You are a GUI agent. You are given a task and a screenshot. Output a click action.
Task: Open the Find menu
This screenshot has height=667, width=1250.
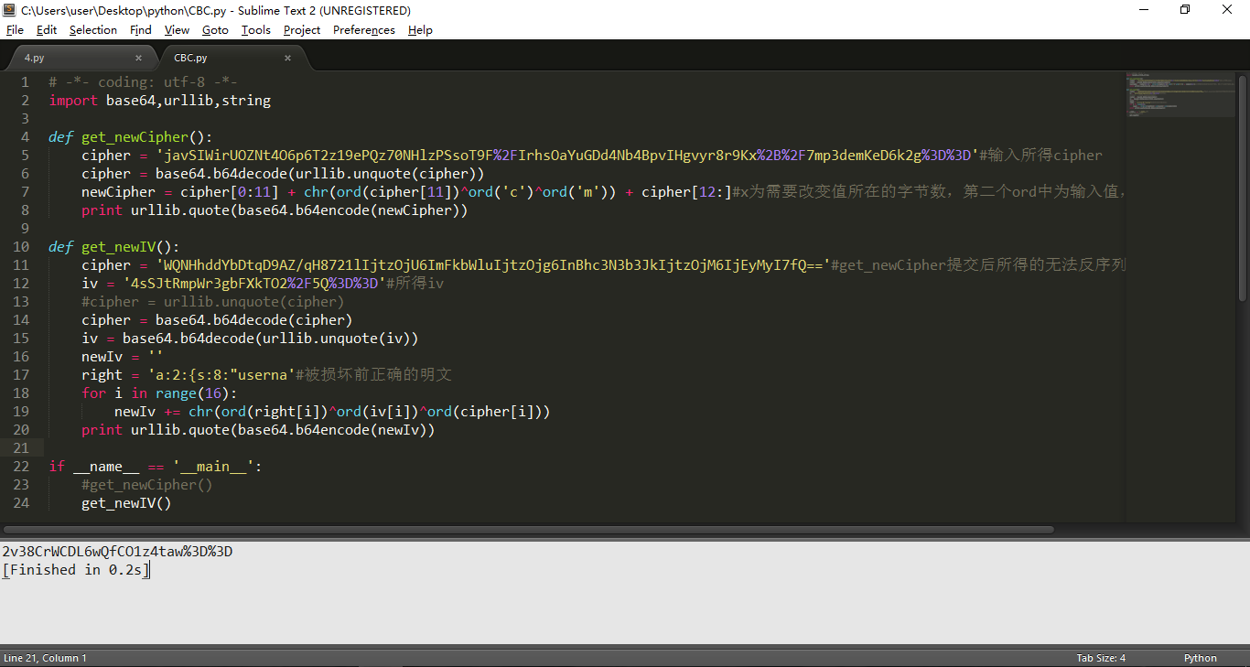(141, 29)
